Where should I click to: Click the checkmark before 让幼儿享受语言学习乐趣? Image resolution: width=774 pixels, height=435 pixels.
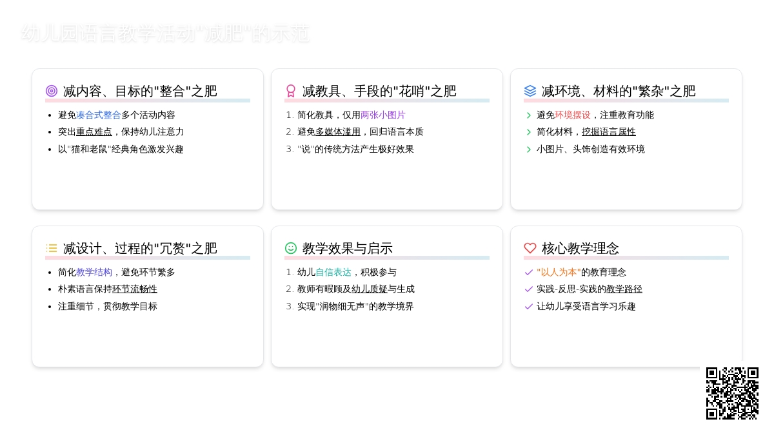point(529,307)
